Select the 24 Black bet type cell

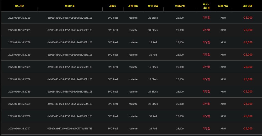pos(153,92)
